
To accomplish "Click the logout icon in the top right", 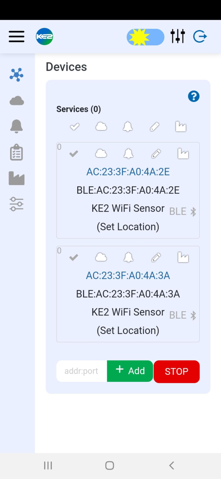I will (200, 36).
